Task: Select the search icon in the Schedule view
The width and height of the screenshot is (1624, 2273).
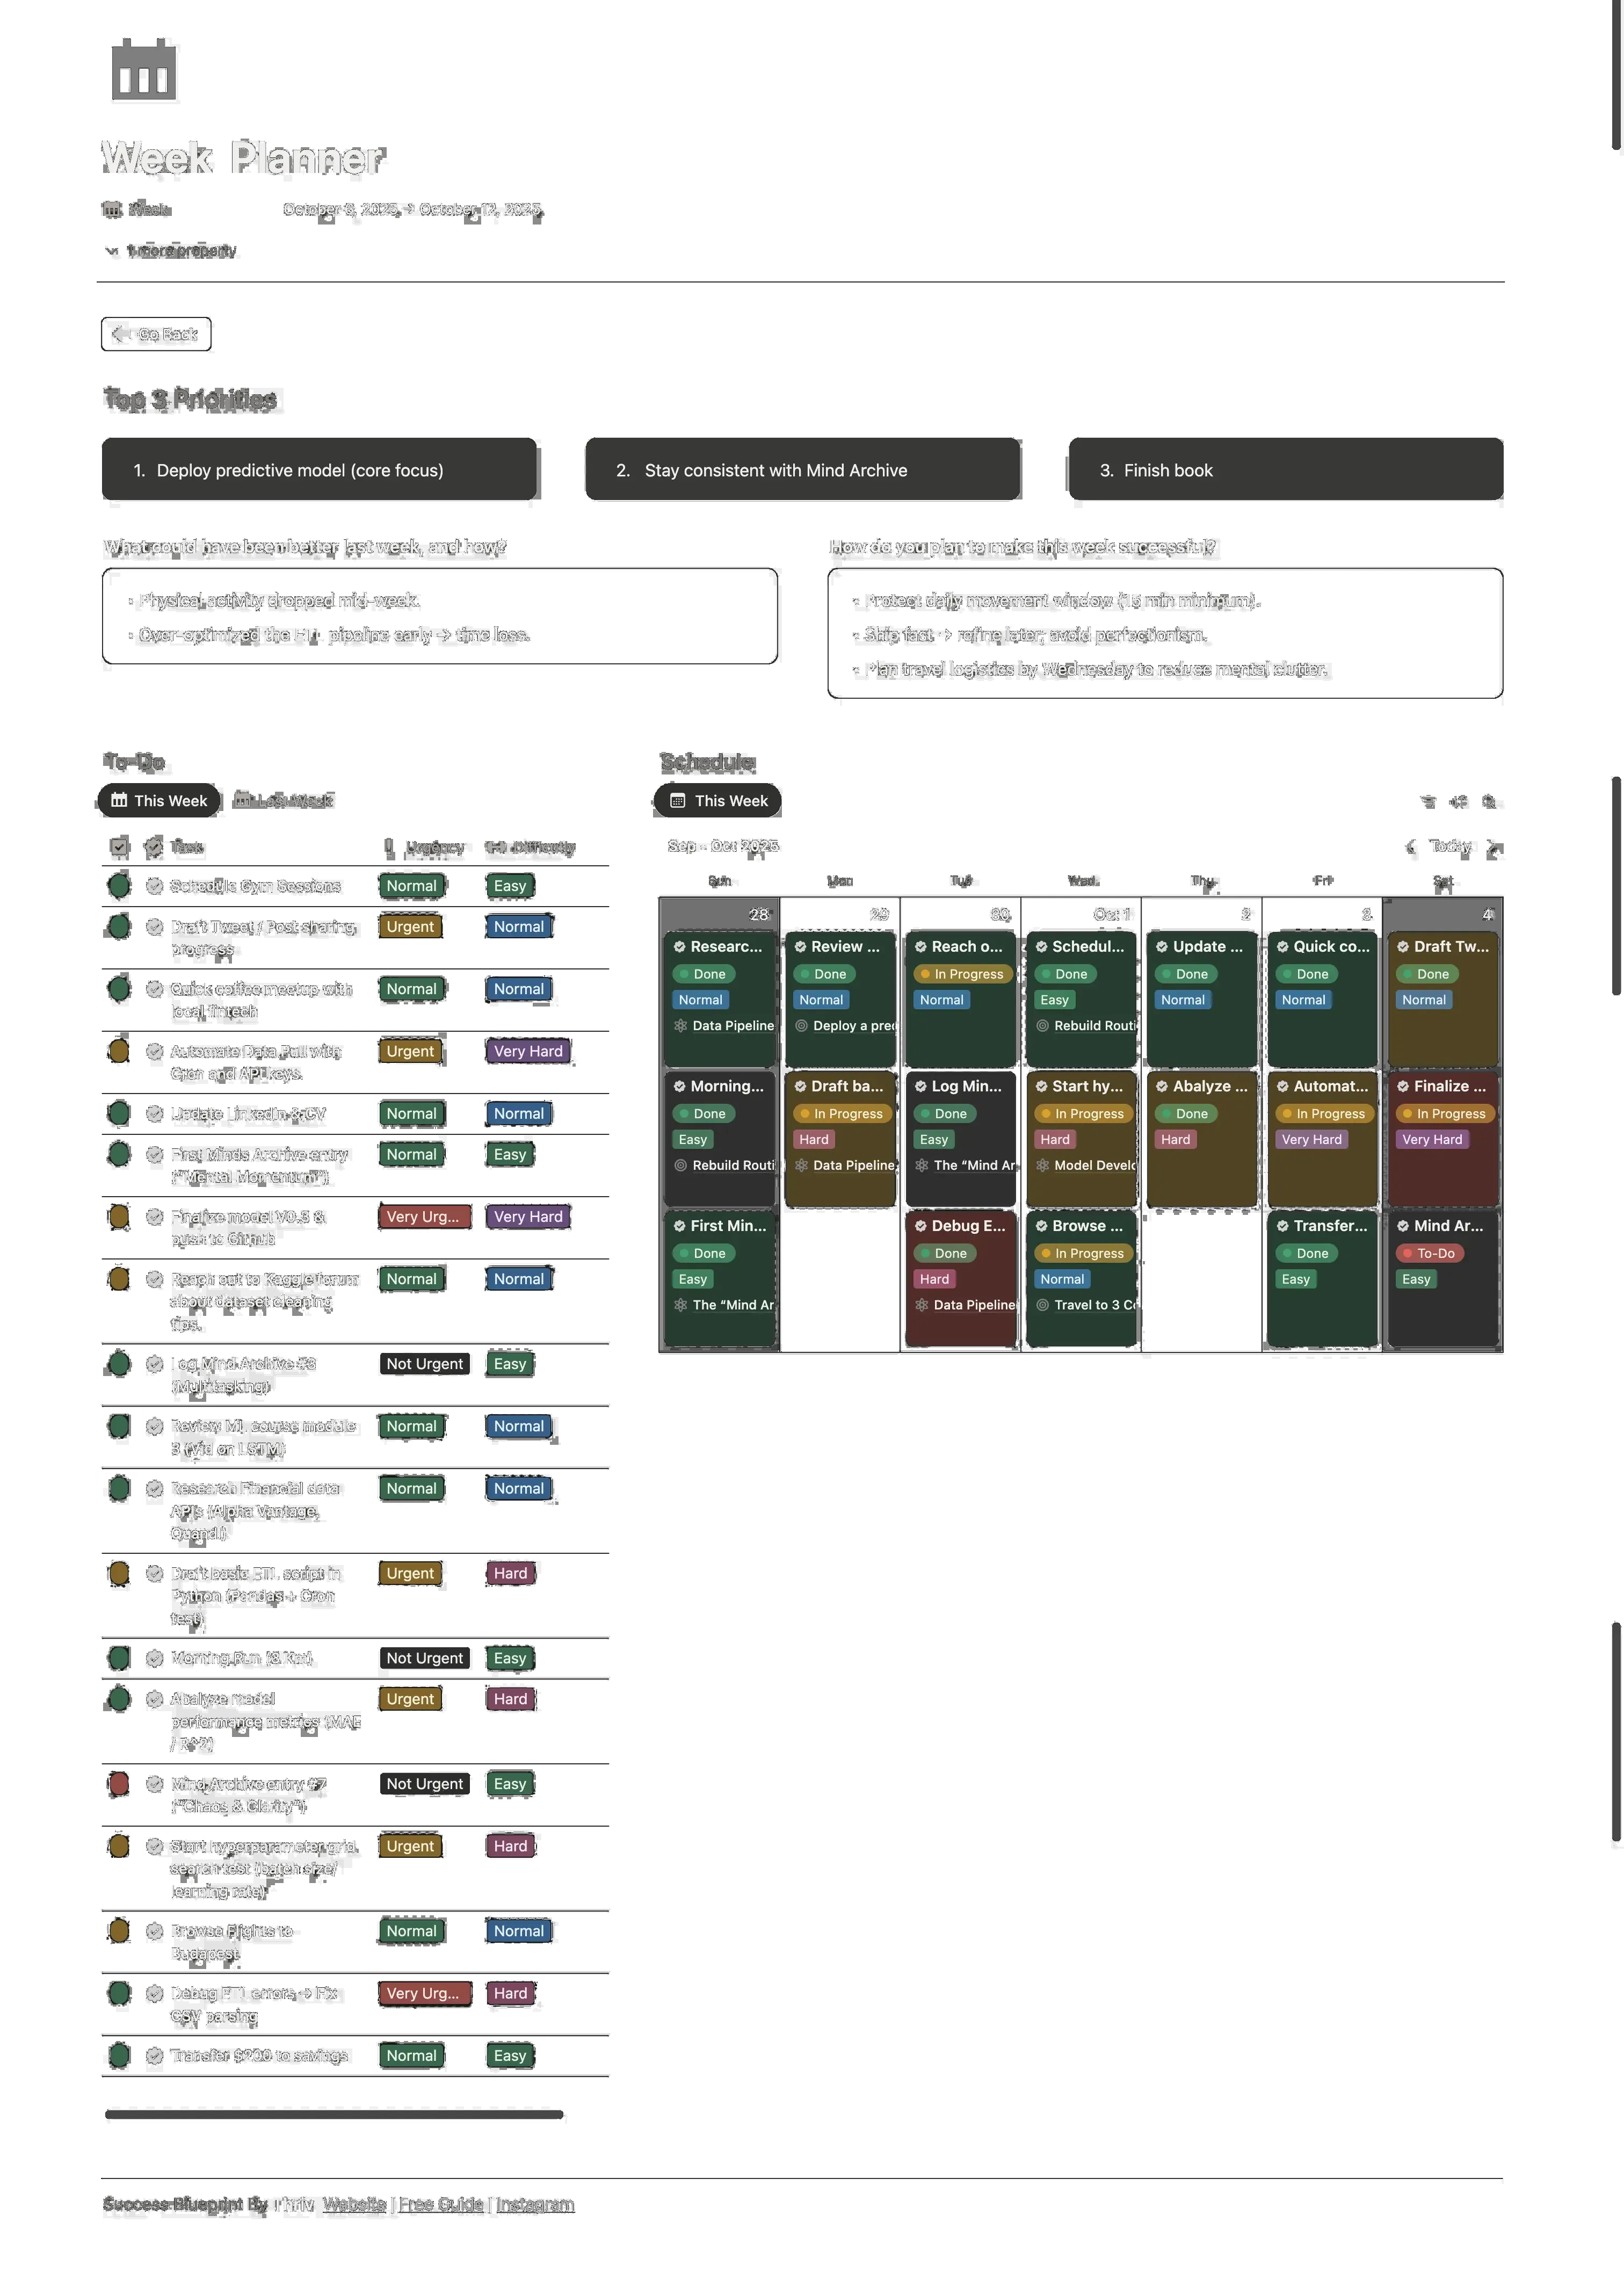Action: 1489,803
